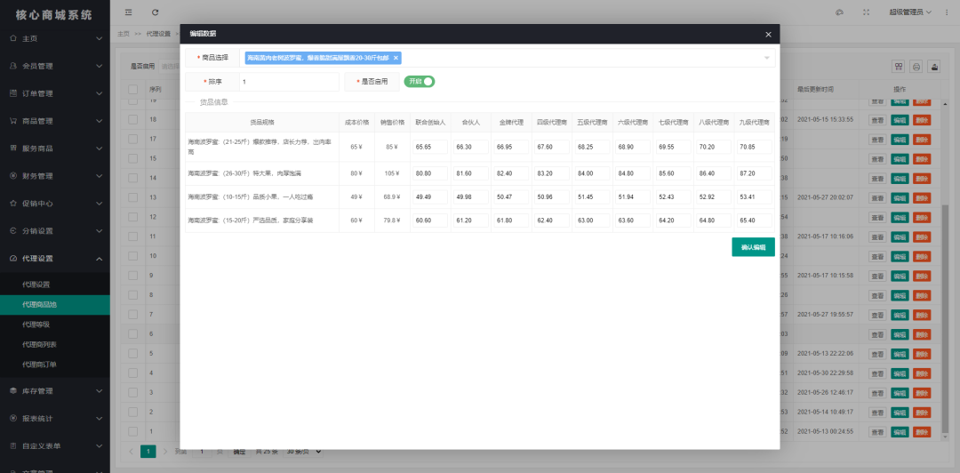Open the 商品选择 dropdown arrow

pyautogui.click(x=766, y=58)
